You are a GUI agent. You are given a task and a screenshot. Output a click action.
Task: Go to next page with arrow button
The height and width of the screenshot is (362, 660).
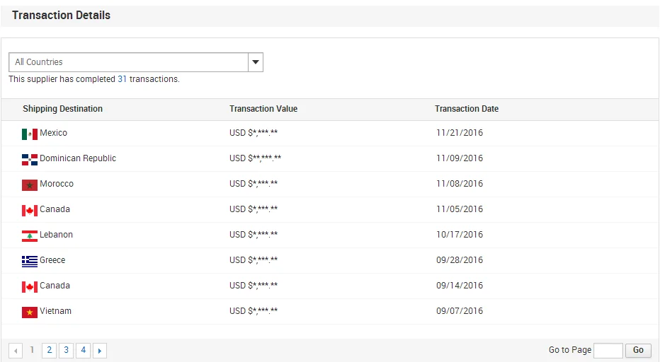tap(100, 350)
